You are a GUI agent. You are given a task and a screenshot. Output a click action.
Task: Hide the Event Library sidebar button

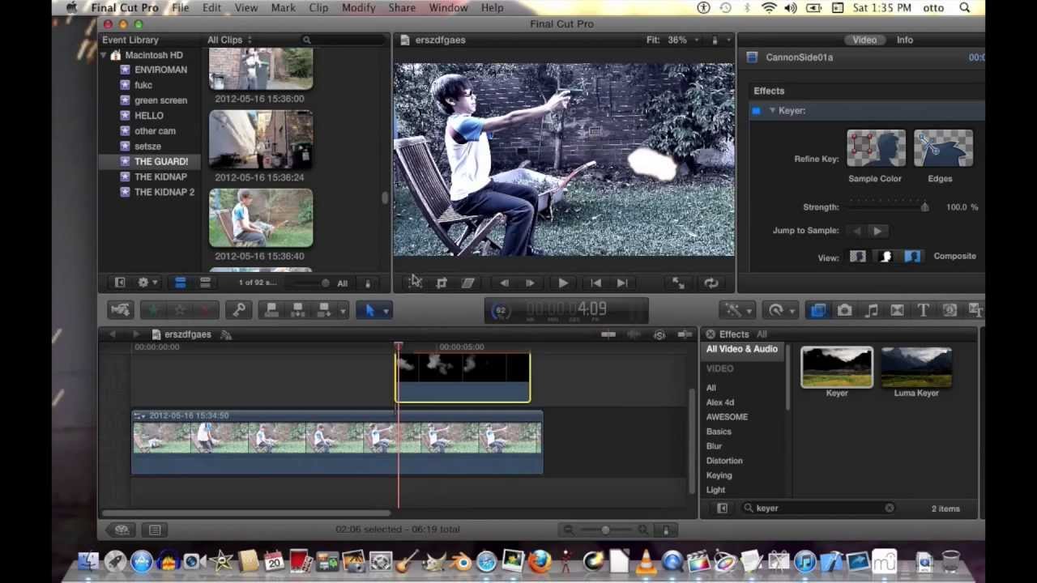click(120, 283)
